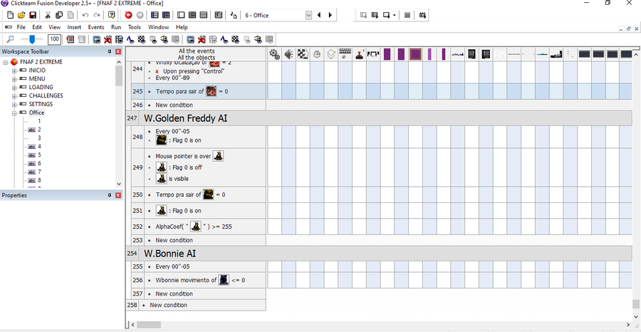Click the magnifier zoom icon
The width and height of the screenshot is (641, 332).
(11, 39)
